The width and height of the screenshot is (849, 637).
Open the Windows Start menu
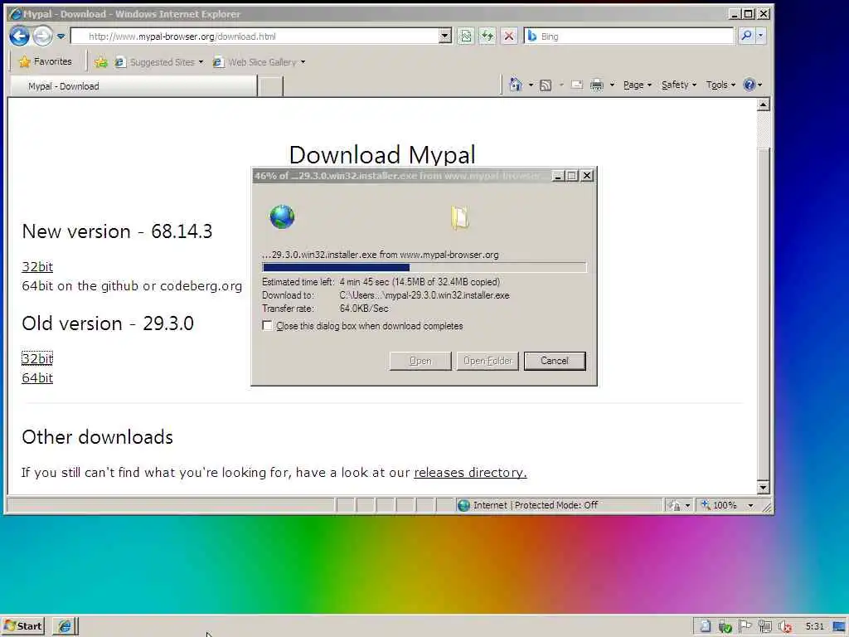pos(22,626)
